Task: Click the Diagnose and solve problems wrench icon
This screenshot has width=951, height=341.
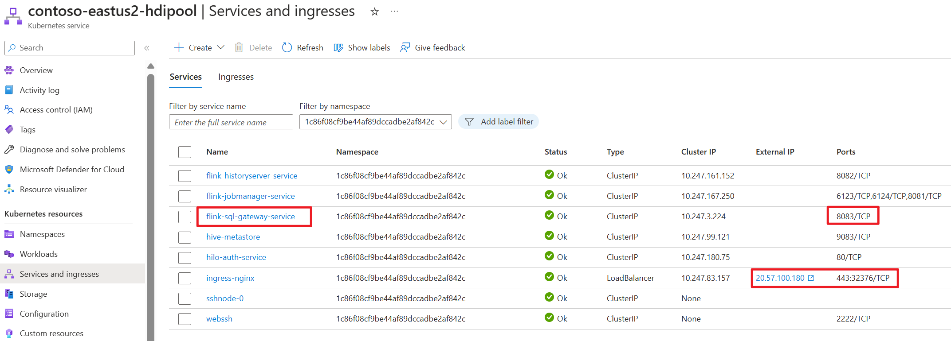Action: pyautogui.click(x=9, y=149)
